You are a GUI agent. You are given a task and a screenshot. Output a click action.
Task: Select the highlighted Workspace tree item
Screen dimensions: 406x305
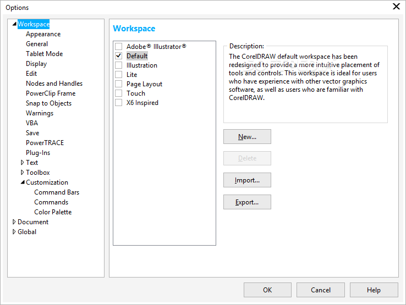tap(34, 24)
